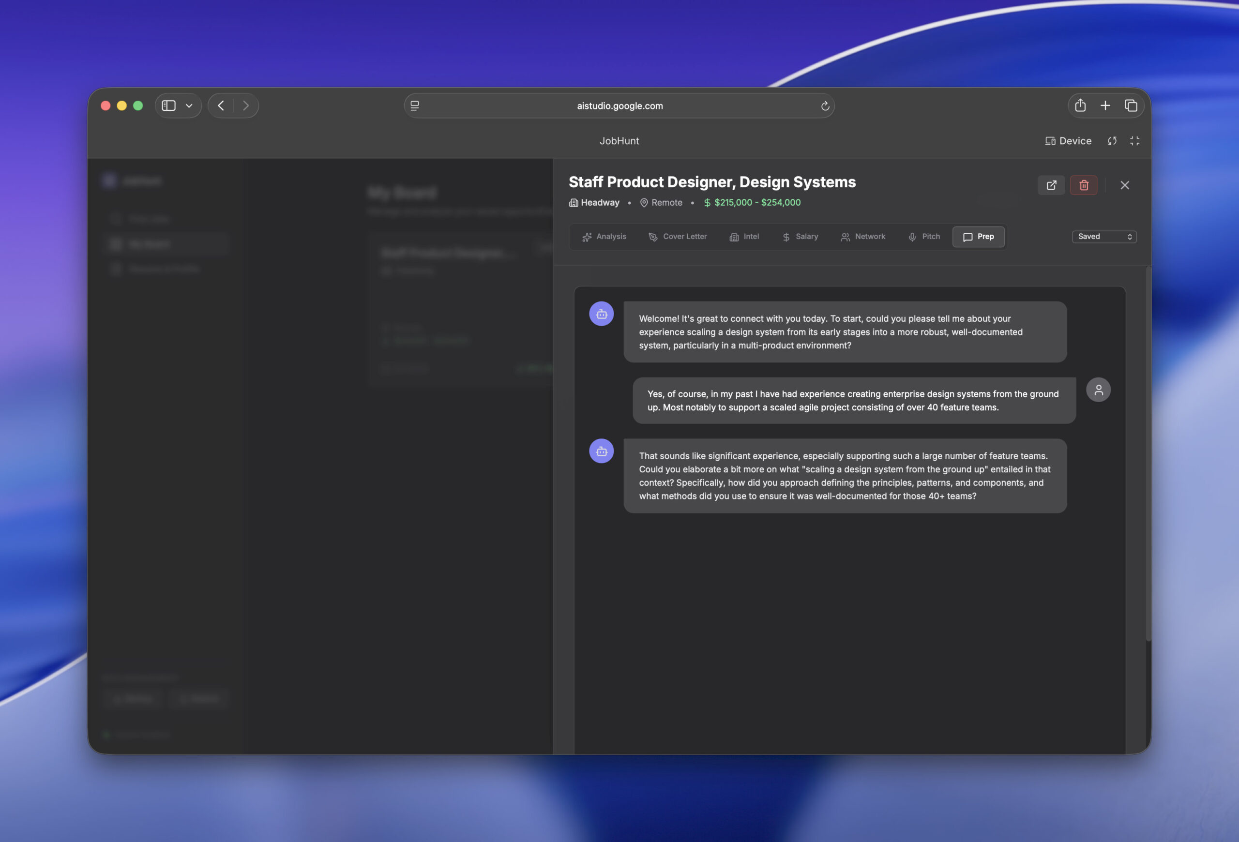Click the aistudio.google.com address field

619,106
